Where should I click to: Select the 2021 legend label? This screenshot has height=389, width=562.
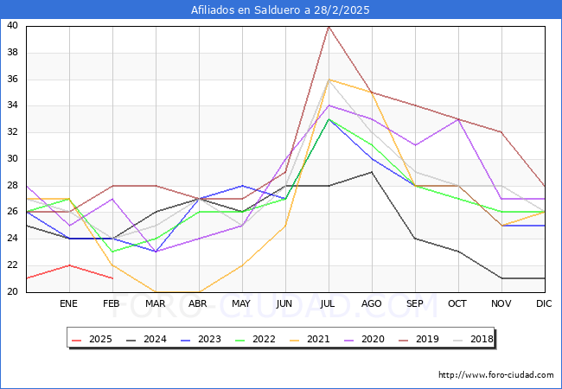(318, 339)
